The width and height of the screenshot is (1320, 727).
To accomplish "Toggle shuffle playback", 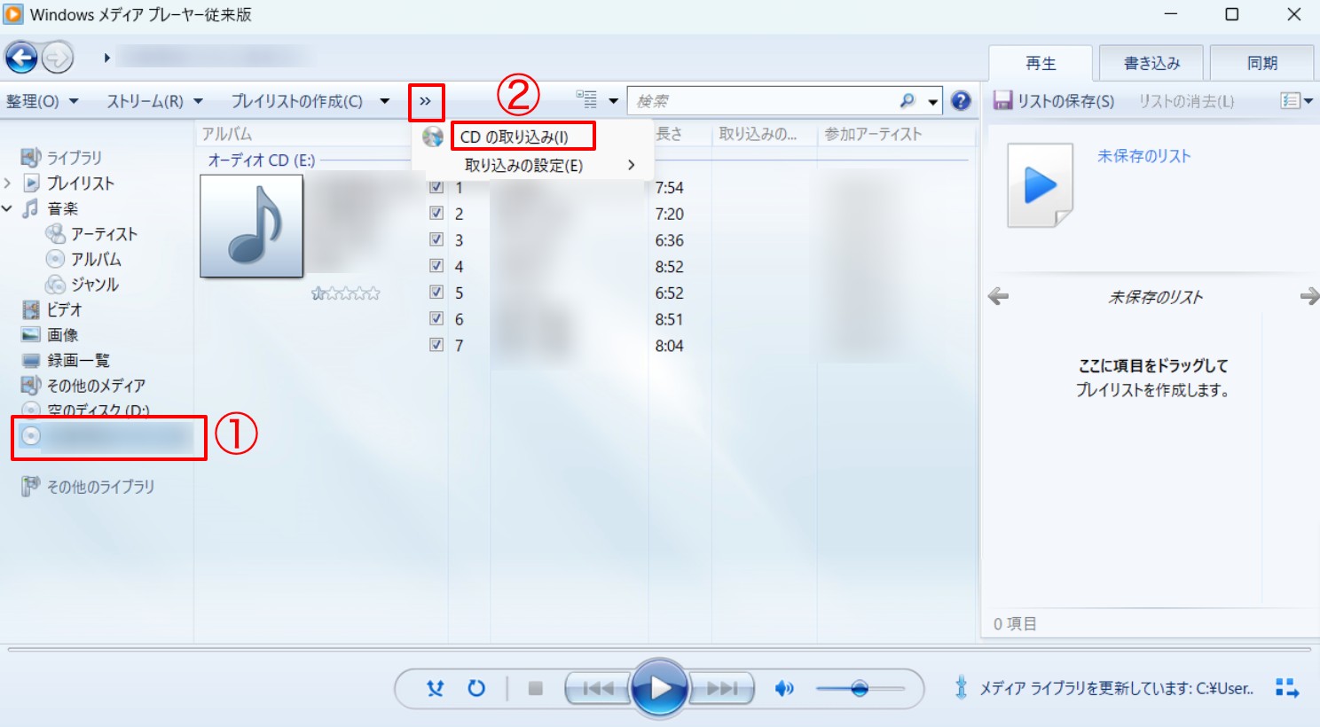I will click(436, 688).
